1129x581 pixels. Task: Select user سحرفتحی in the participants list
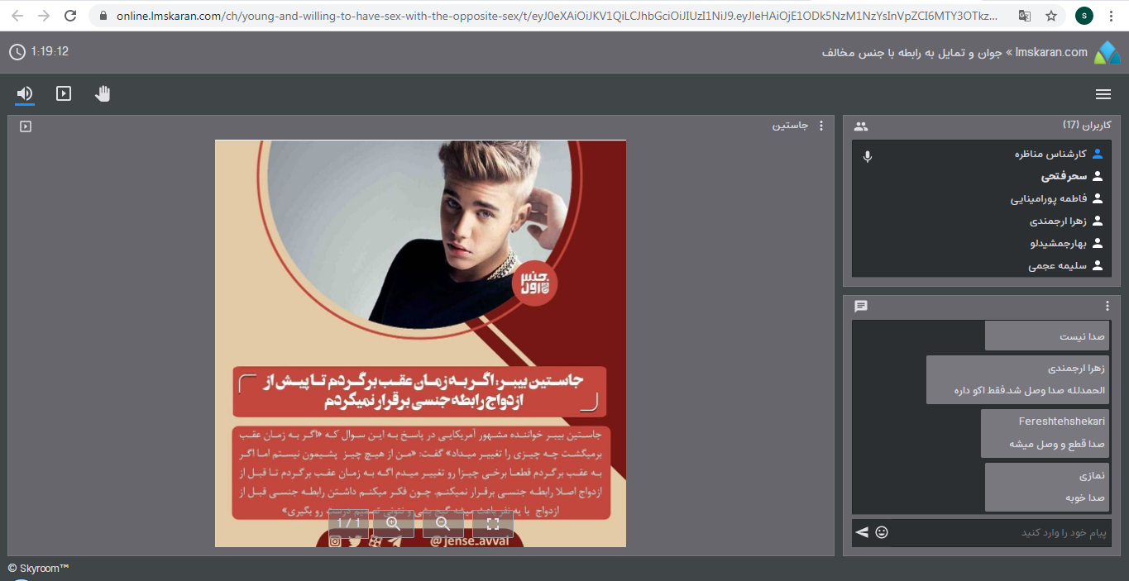(x=1063, y=176)
